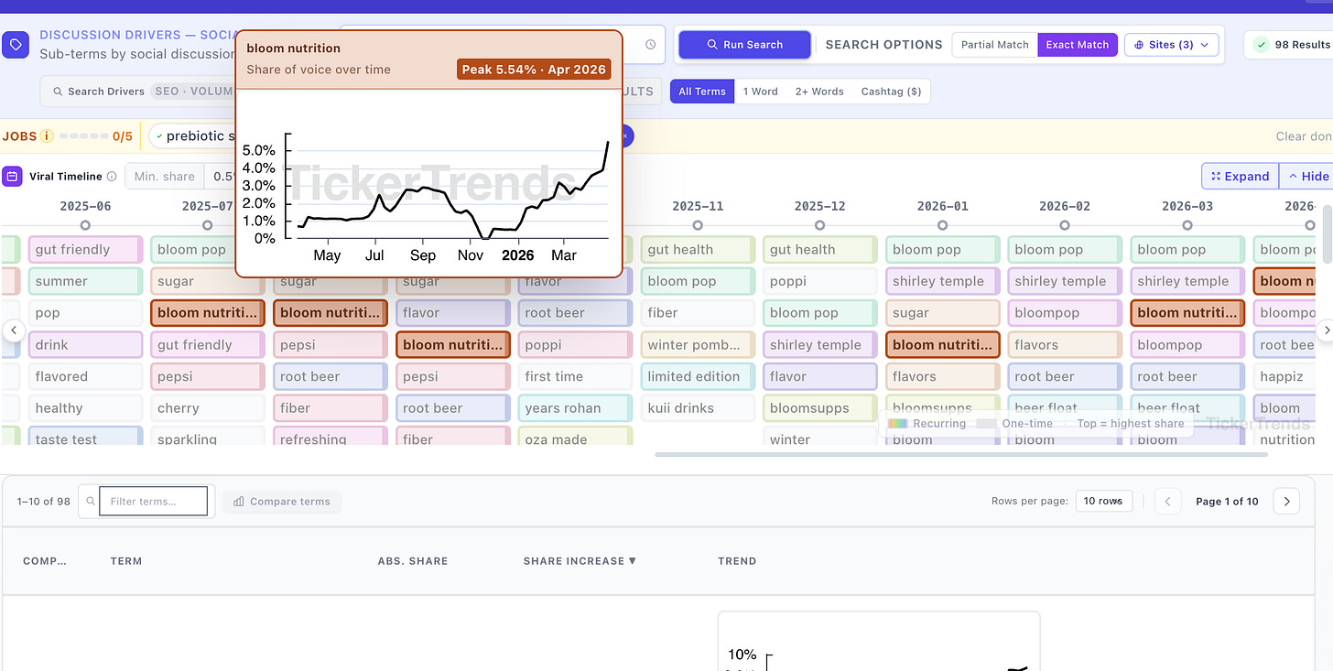Image resolution: width=1333 pixels, height=671 pixels.
Task: Sort by the SHARE INCREASE column
Action: click(x=580, y=561)
